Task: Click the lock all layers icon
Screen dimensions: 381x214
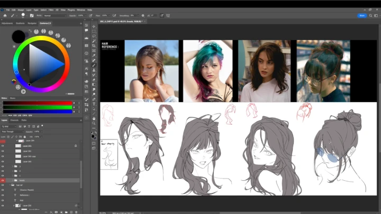Action: coord(24,137)
